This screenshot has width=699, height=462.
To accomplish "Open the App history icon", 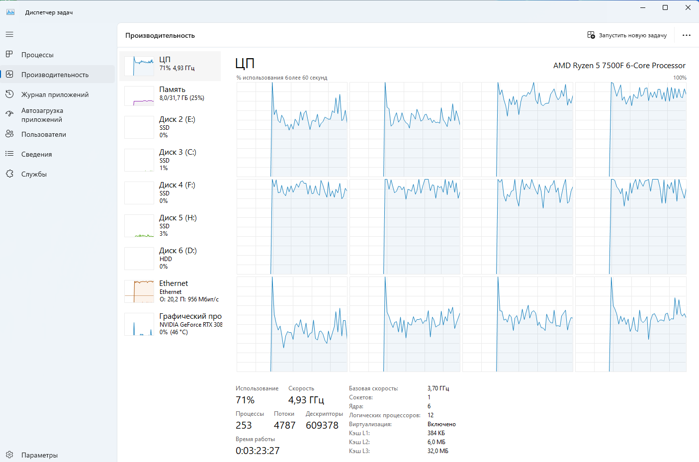I will click(x=9, y=94).
